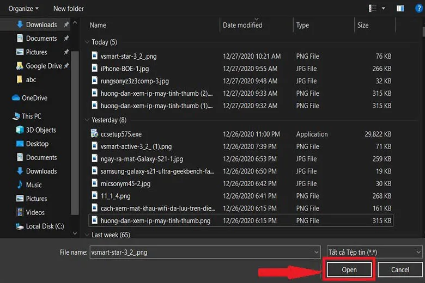Open the Organize menu
The height and width of the screenshot is (283, 425).
(x=23, y=9)
